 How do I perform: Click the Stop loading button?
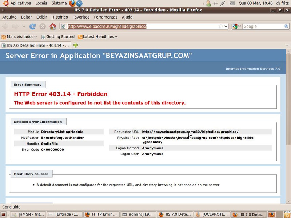click(43, 27)
